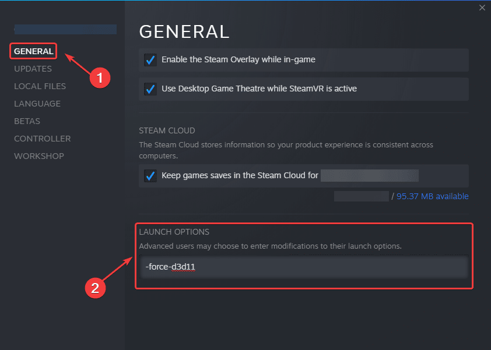Click the LAUNCH OPTIONS section label
This screenshot has width=491, height=350.
[x=174, y=232]
